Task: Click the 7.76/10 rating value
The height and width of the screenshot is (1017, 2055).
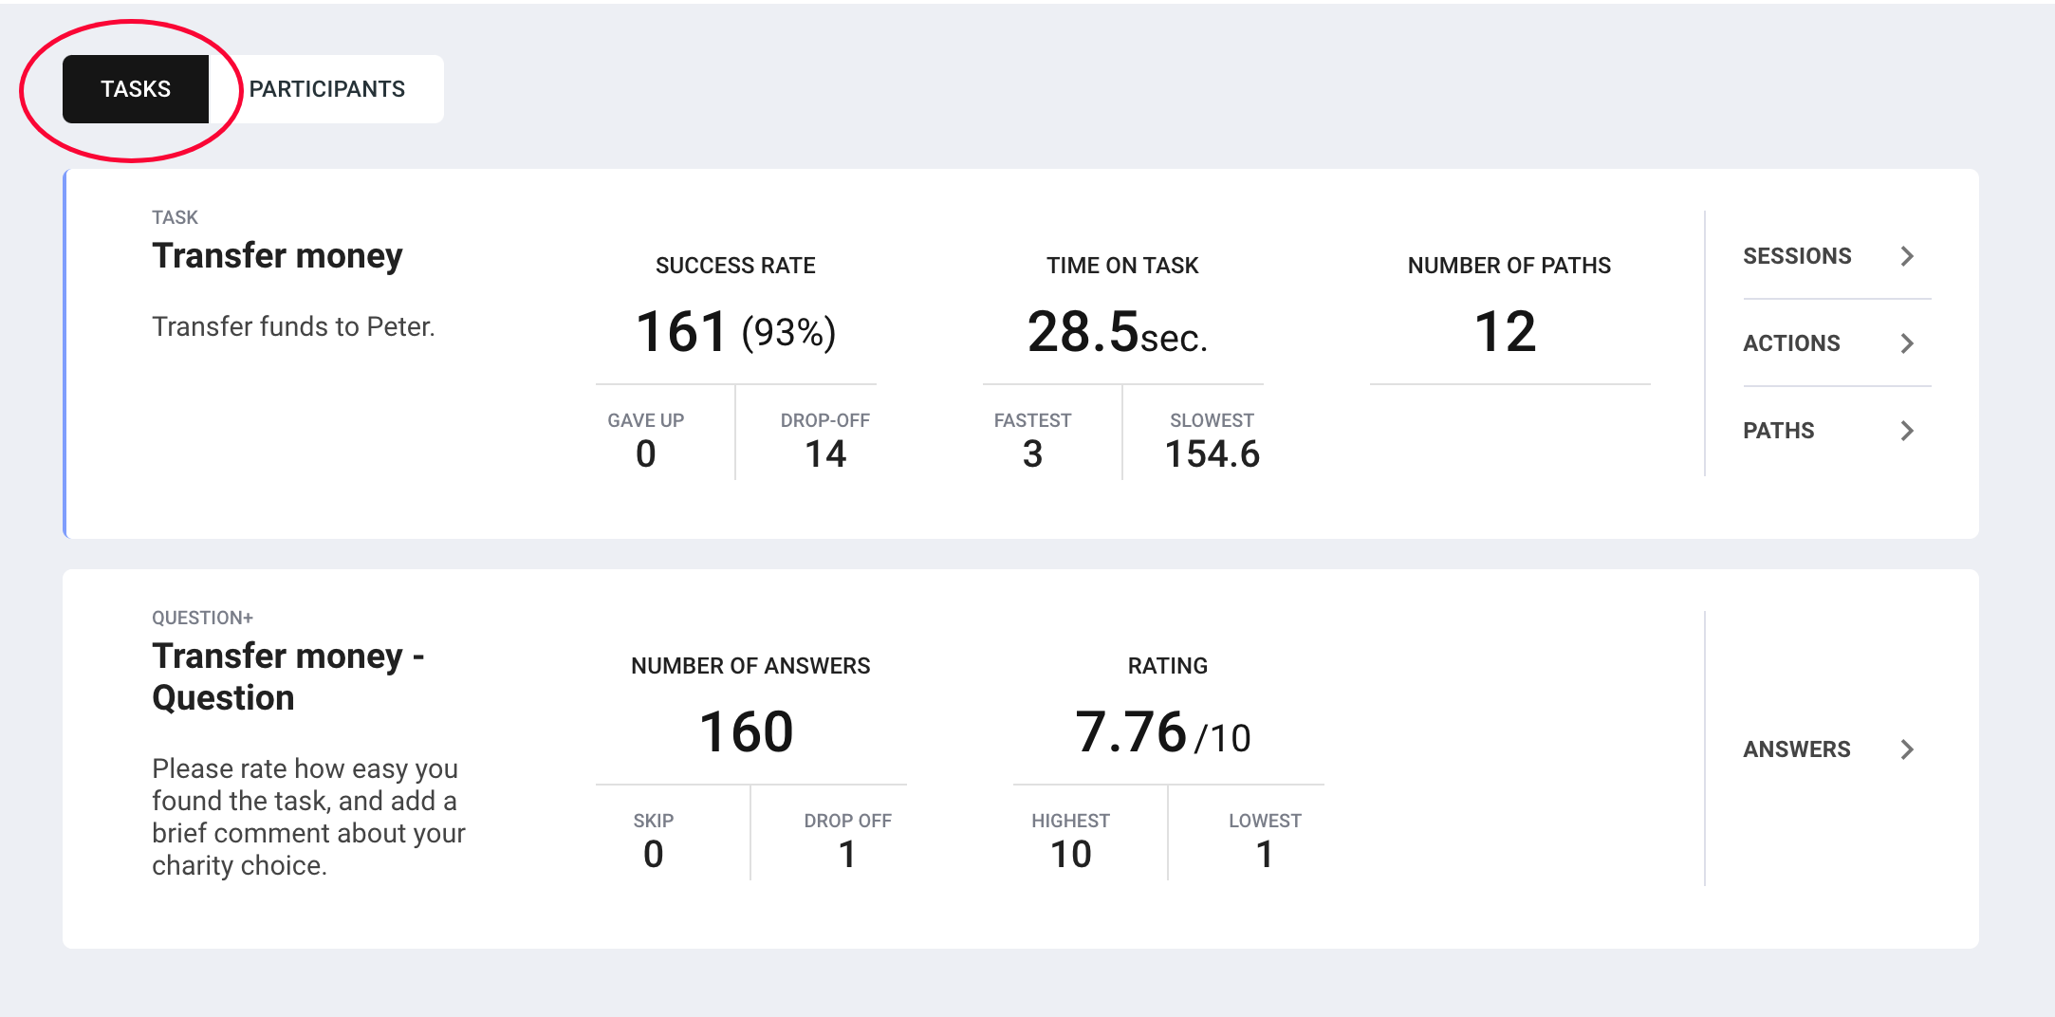Action: [x=1163, y=732]
